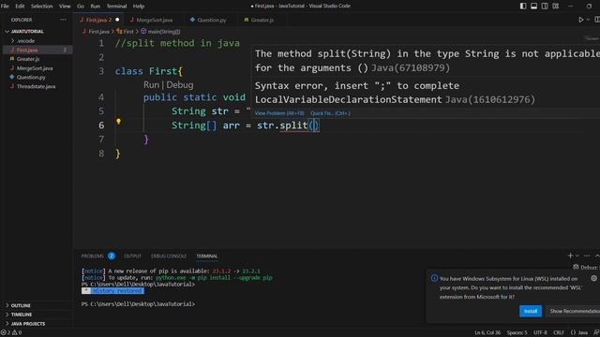Open the Run menu
This screenshot has height=337, width=600.
[96, 7]
